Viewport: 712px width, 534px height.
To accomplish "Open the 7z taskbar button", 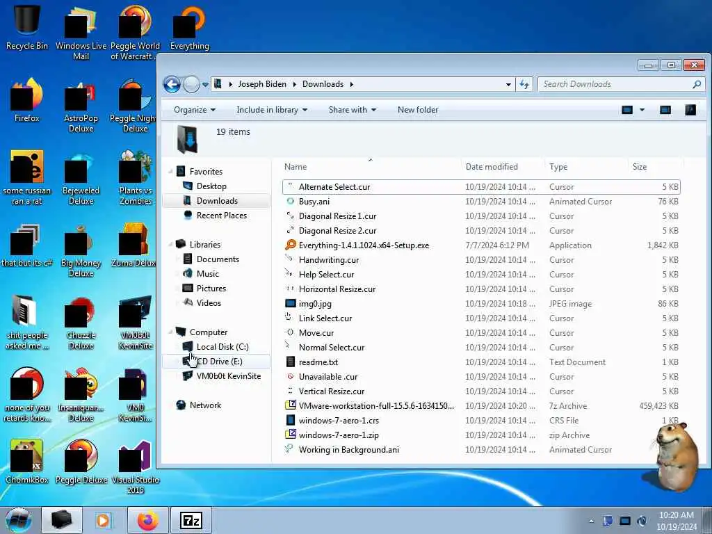I will 191,520.
